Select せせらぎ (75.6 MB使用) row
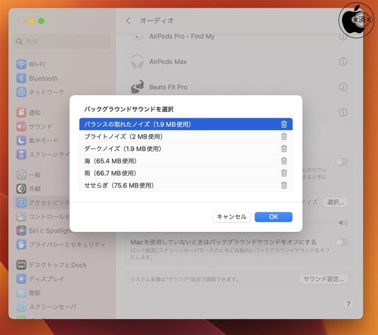 (186, 185)
